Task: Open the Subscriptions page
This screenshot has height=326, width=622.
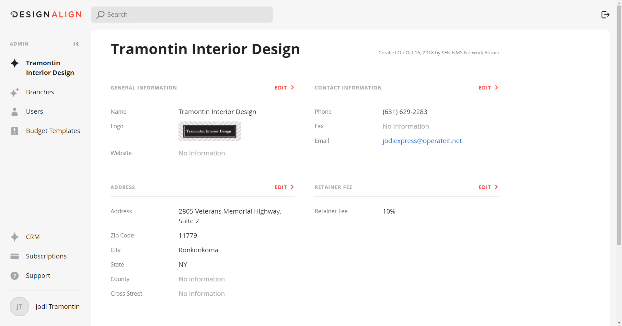Action: [46, 256]
